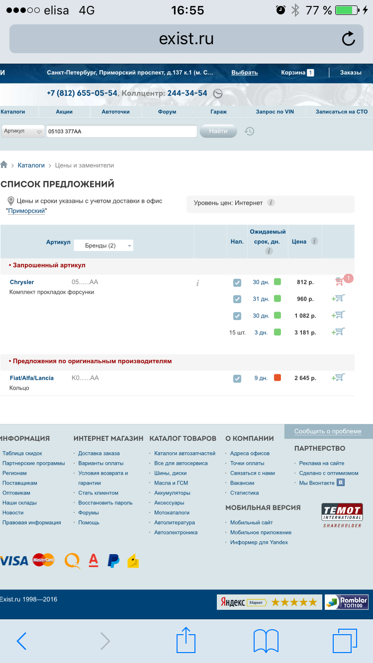Click the orange status square for 9 дн.

pyautogui.click(x=278, y=378)
